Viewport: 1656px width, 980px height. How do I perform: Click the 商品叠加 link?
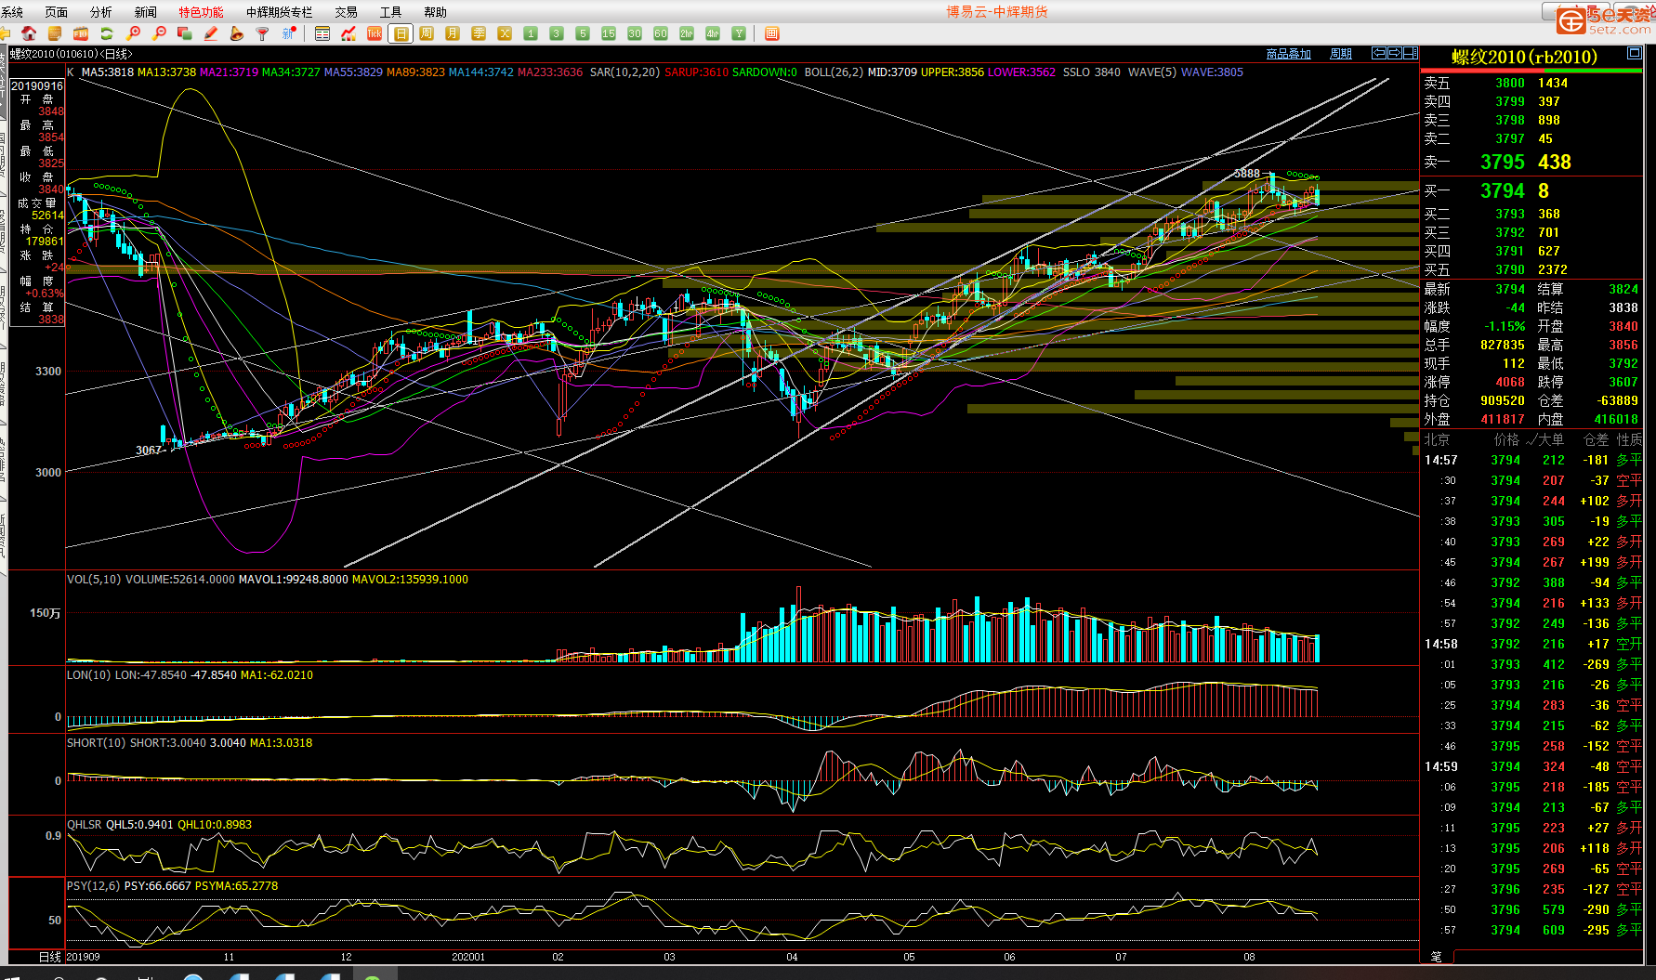coord(1289,54)
